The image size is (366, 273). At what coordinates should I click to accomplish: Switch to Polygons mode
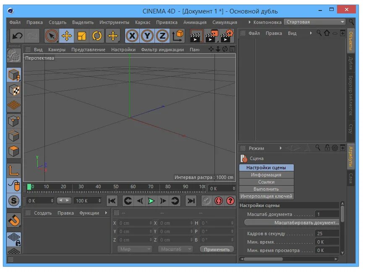14,151
